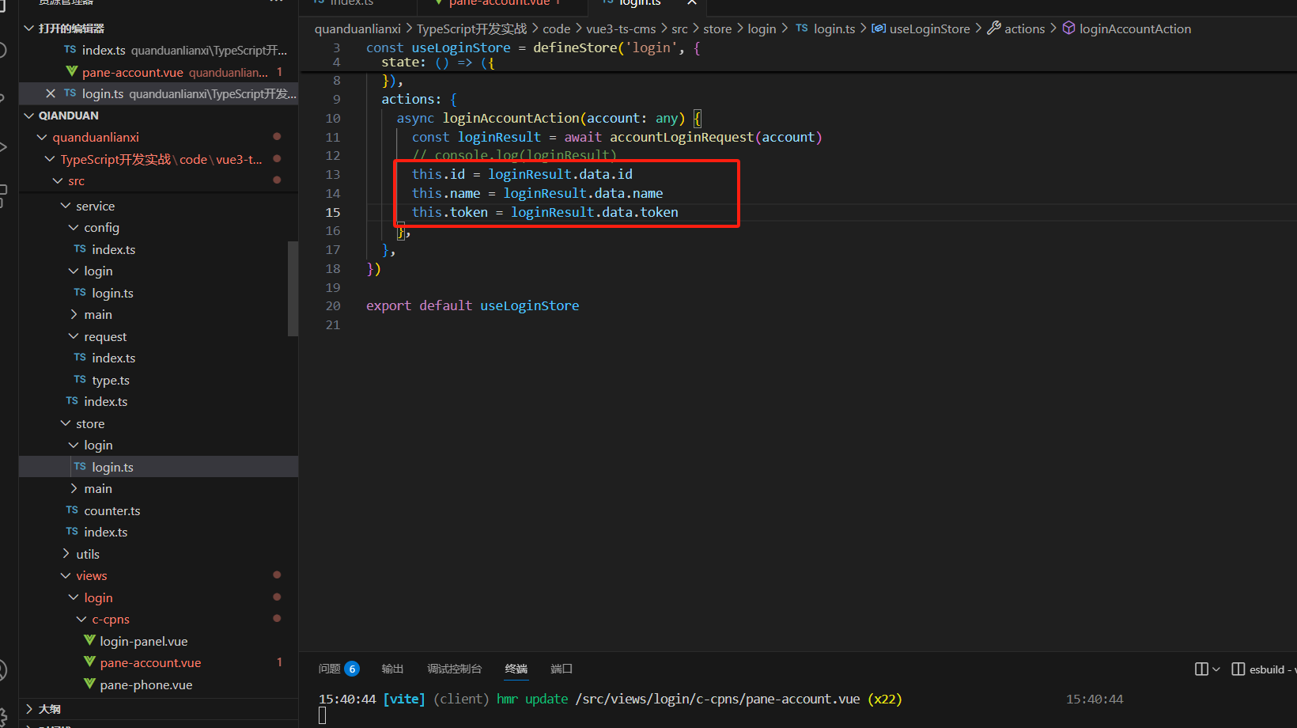Open login.ts under the service login folder

tap(112, 293)
